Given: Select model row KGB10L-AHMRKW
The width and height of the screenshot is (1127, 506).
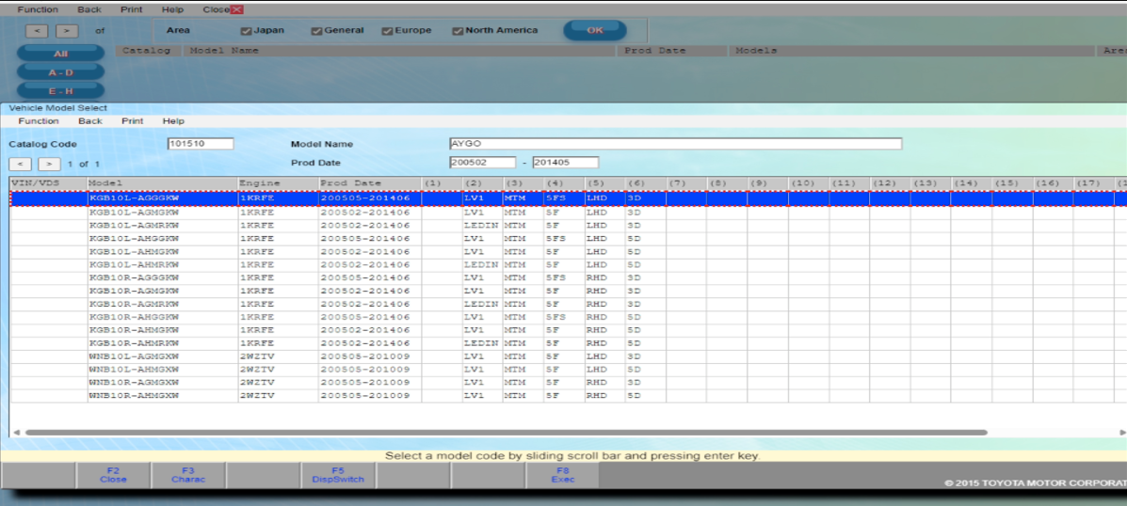Looking at the screenshot, I should click(568, 265).
